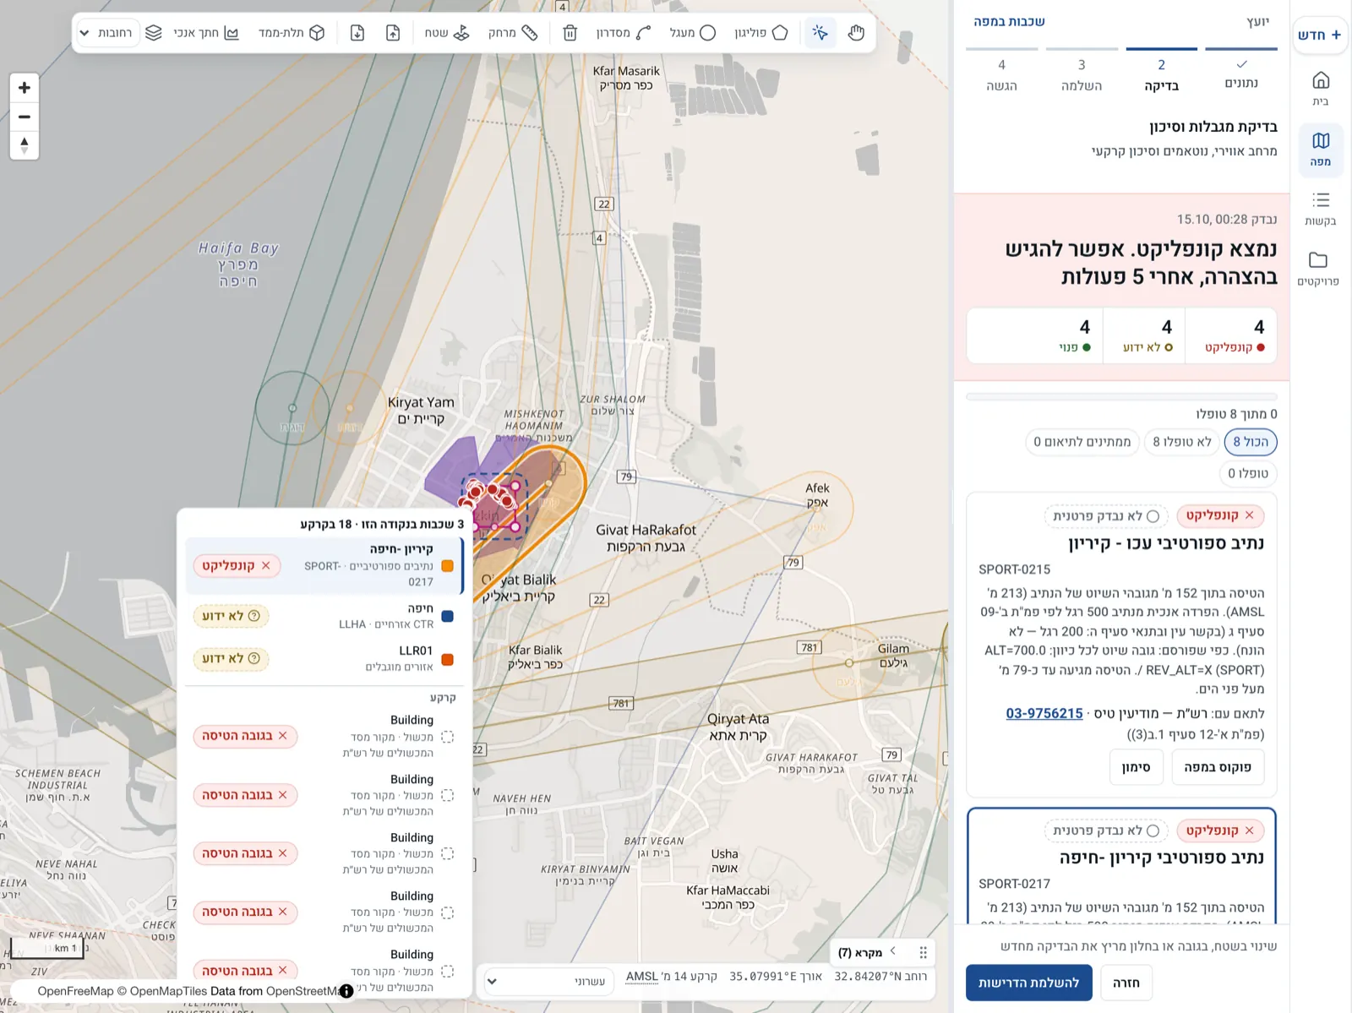Click the download file icon in toolbar
Screen dimensions: 1352x1013
coord(357,33)
